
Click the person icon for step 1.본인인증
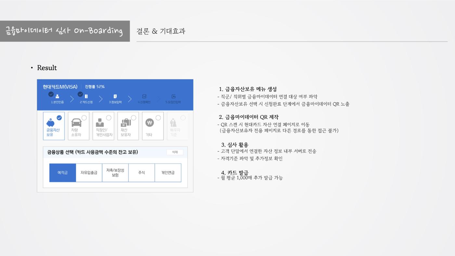(57, 96)
